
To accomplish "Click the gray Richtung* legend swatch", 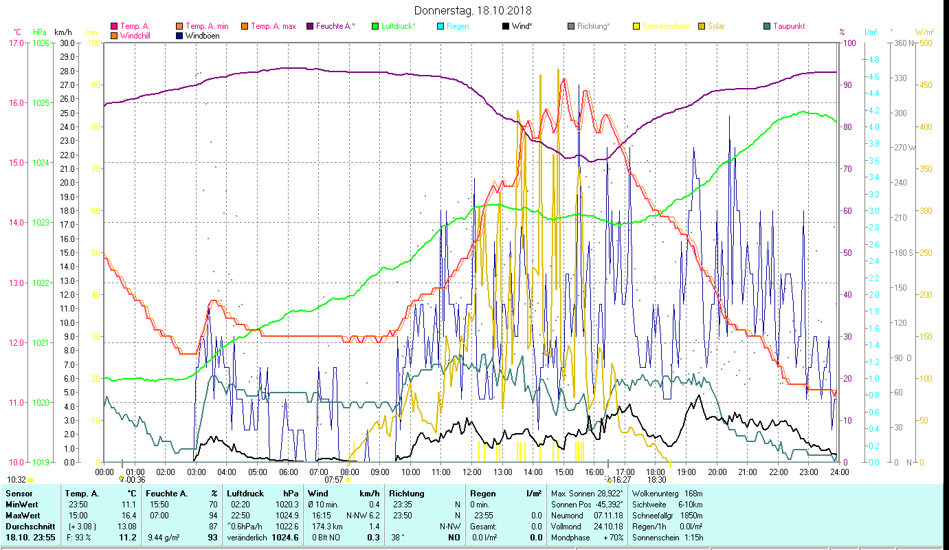I will [x=571, y=26].
